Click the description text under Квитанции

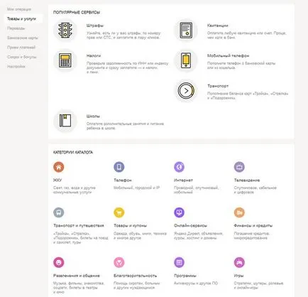tap(247, 36)
